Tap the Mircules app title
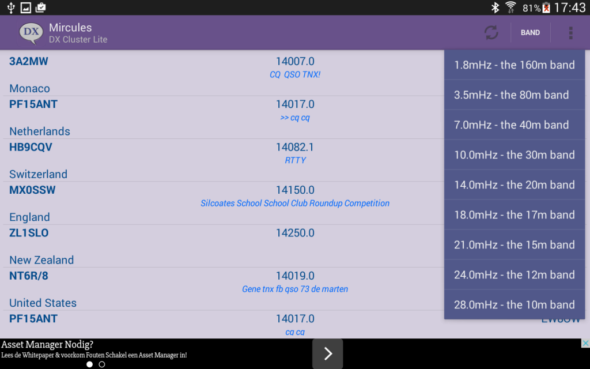This screenshot has width=590, height=369. coord(70,28)
